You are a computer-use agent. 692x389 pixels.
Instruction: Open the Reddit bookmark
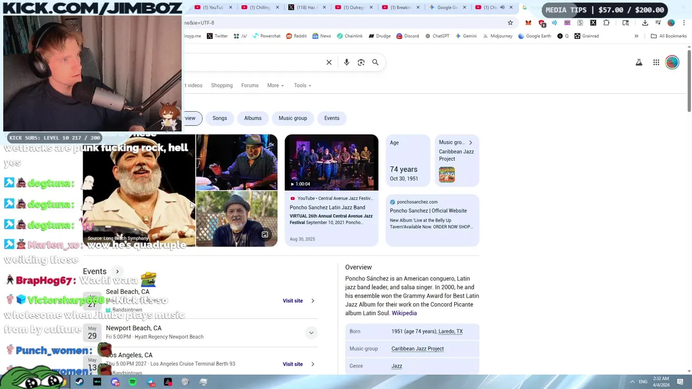(296, 36)
